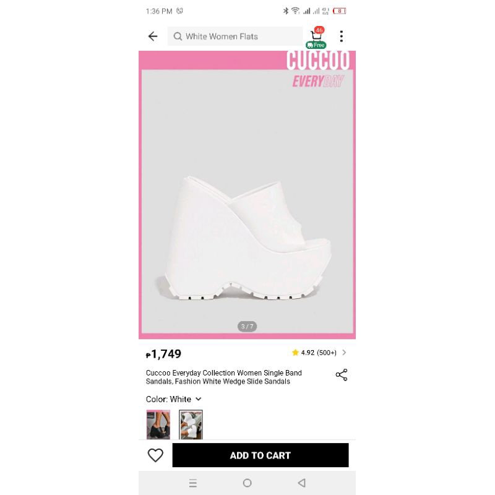This screenshot has height=495, width=495.
Task: Tap the green Free shipping badge
Action: point(316,45)
